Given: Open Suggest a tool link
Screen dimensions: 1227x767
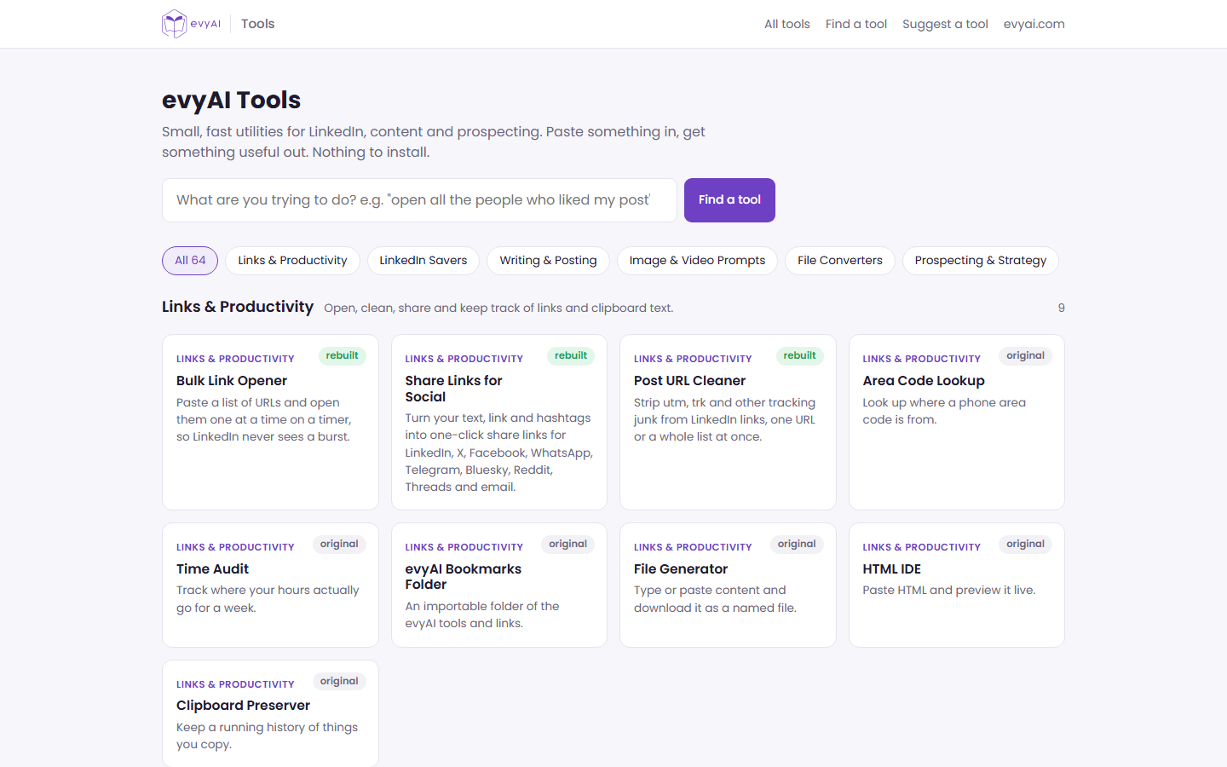Looking at the screenshot, I should 945,24.
